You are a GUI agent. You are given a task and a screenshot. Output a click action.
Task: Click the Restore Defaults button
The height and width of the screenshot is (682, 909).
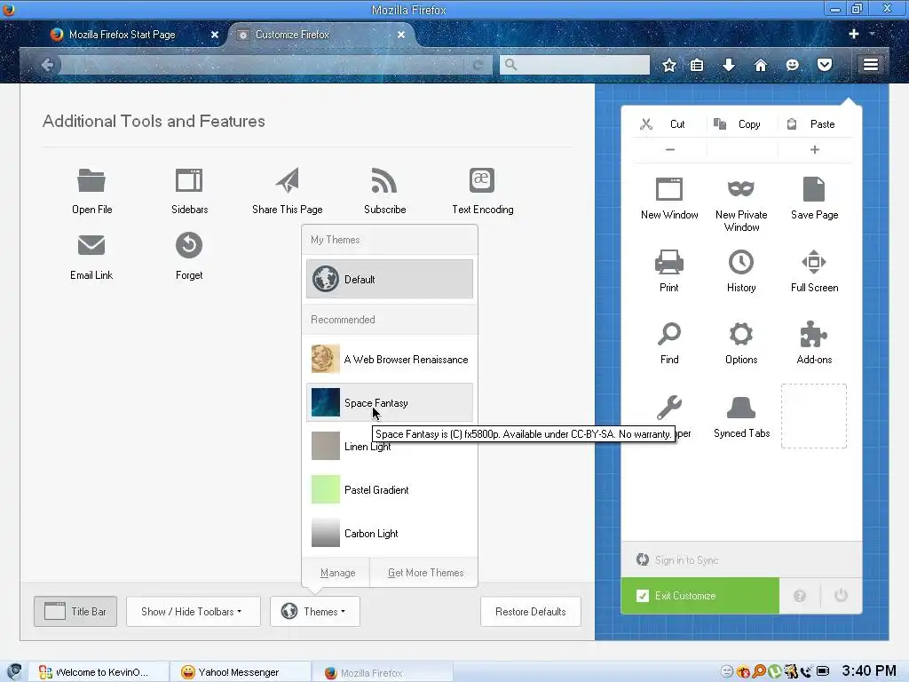coord(531,611)
